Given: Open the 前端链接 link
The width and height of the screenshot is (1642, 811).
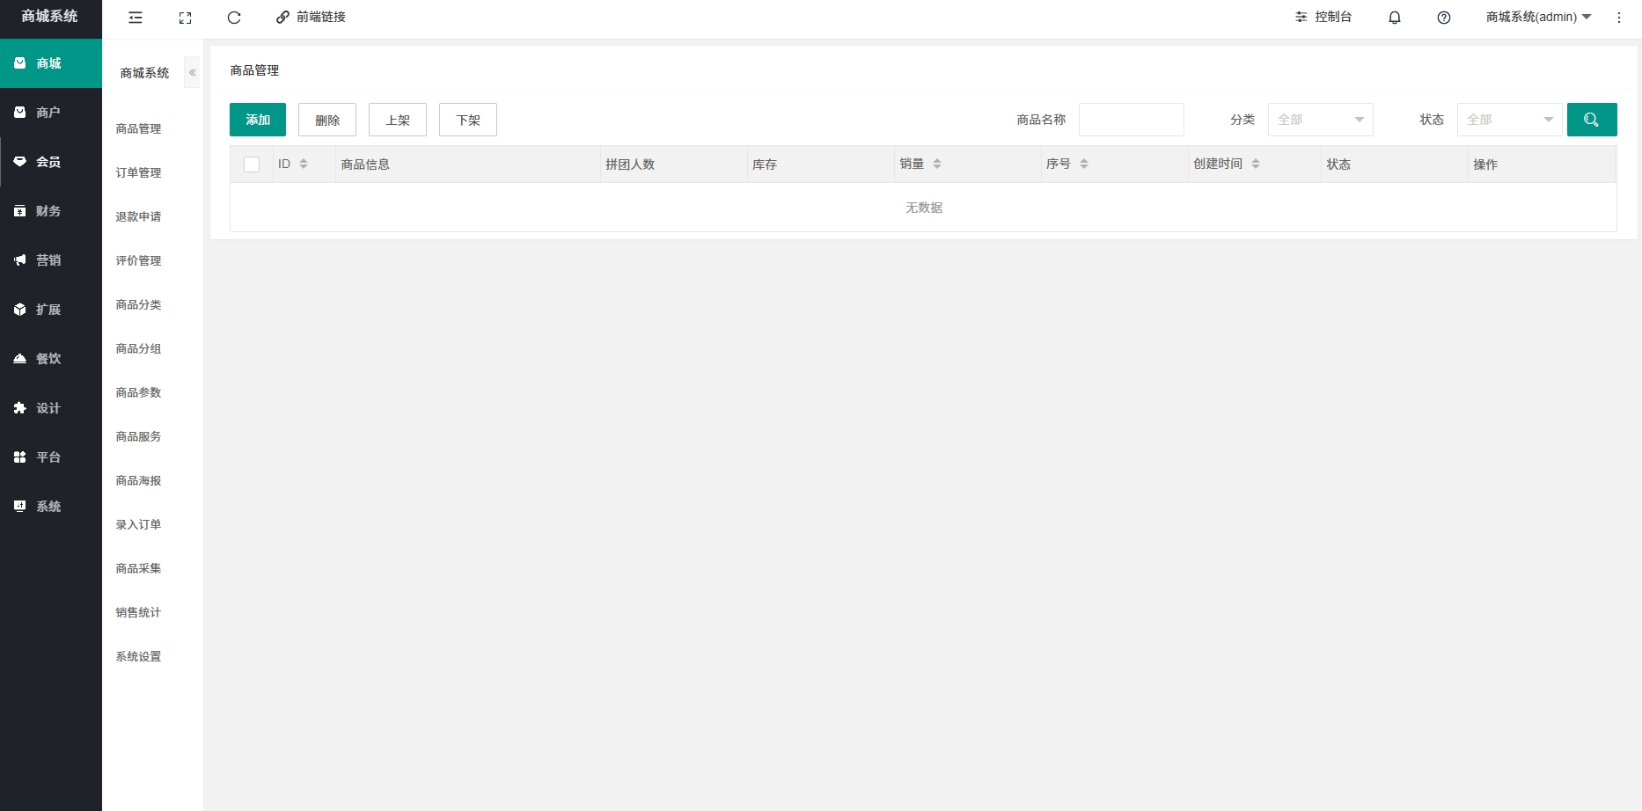Looking at the screenshot, I should (311, 18).
